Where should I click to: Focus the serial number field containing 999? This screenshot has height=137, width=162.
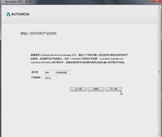(x=50, y=73)
